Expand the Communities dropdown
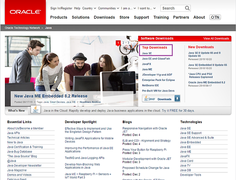Viewport: 236px width, 180px height. click(x=108, y=8)
